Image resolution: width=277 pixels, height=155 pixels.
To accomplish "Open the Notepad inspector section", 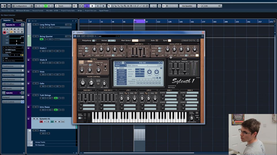I will pos(13,97).
